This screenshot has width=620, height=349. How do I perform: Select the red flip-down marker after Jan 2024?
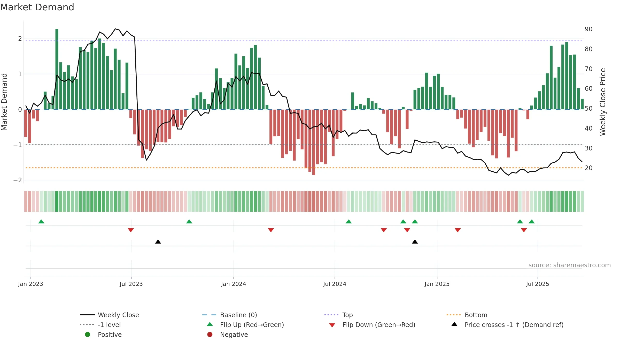271,230
